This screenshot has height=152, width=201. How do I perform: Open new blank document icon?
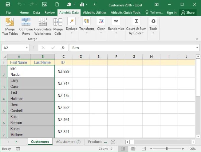click(57, 4)
